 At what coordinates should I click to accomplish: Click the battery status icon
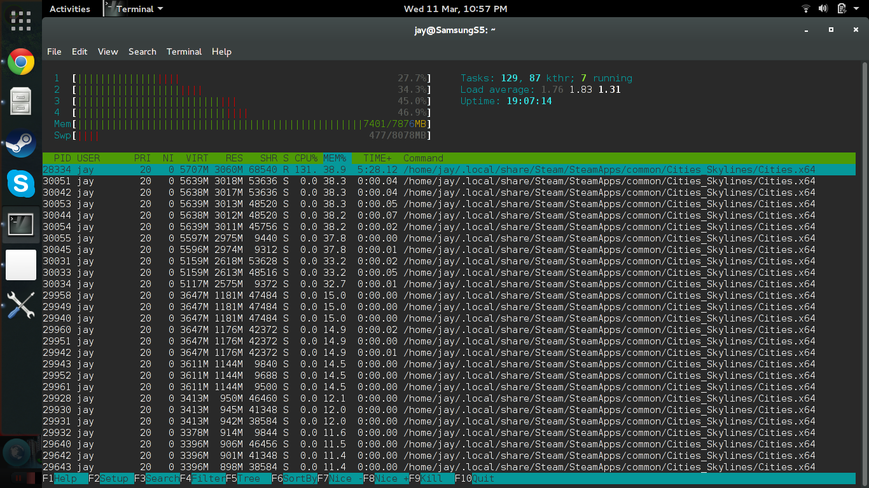(x=842, y=9)
